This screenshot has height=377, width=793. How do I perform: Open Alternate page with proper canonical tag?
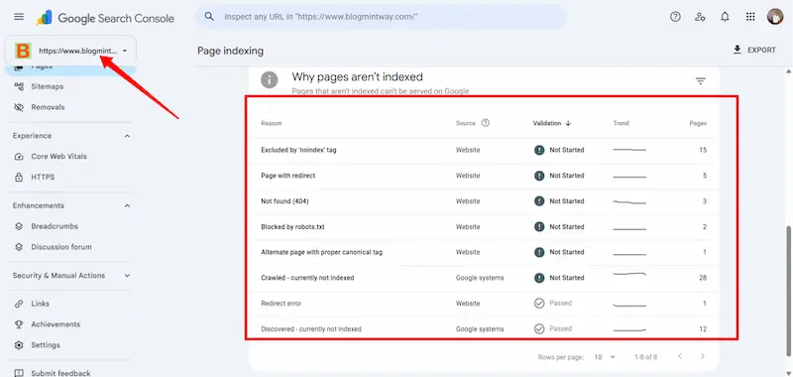pos(484,252)
